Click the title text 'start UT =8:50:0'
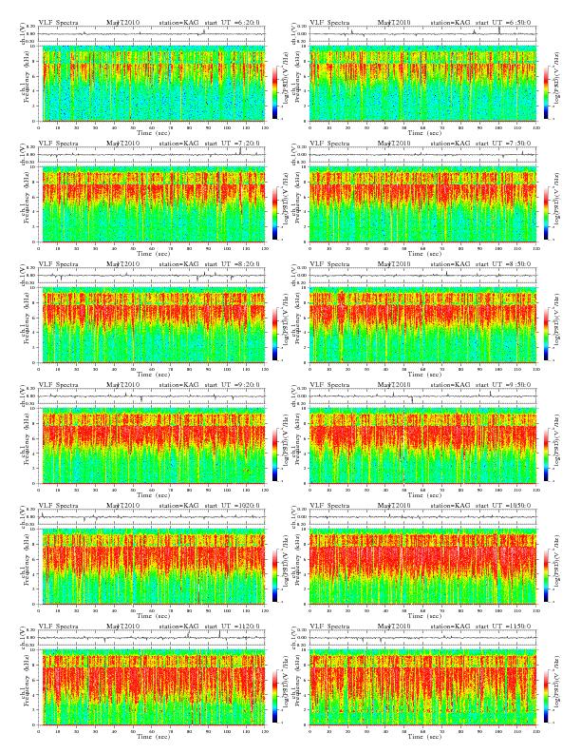This screenshot has width=581, height=753. (x=503, y=264)
